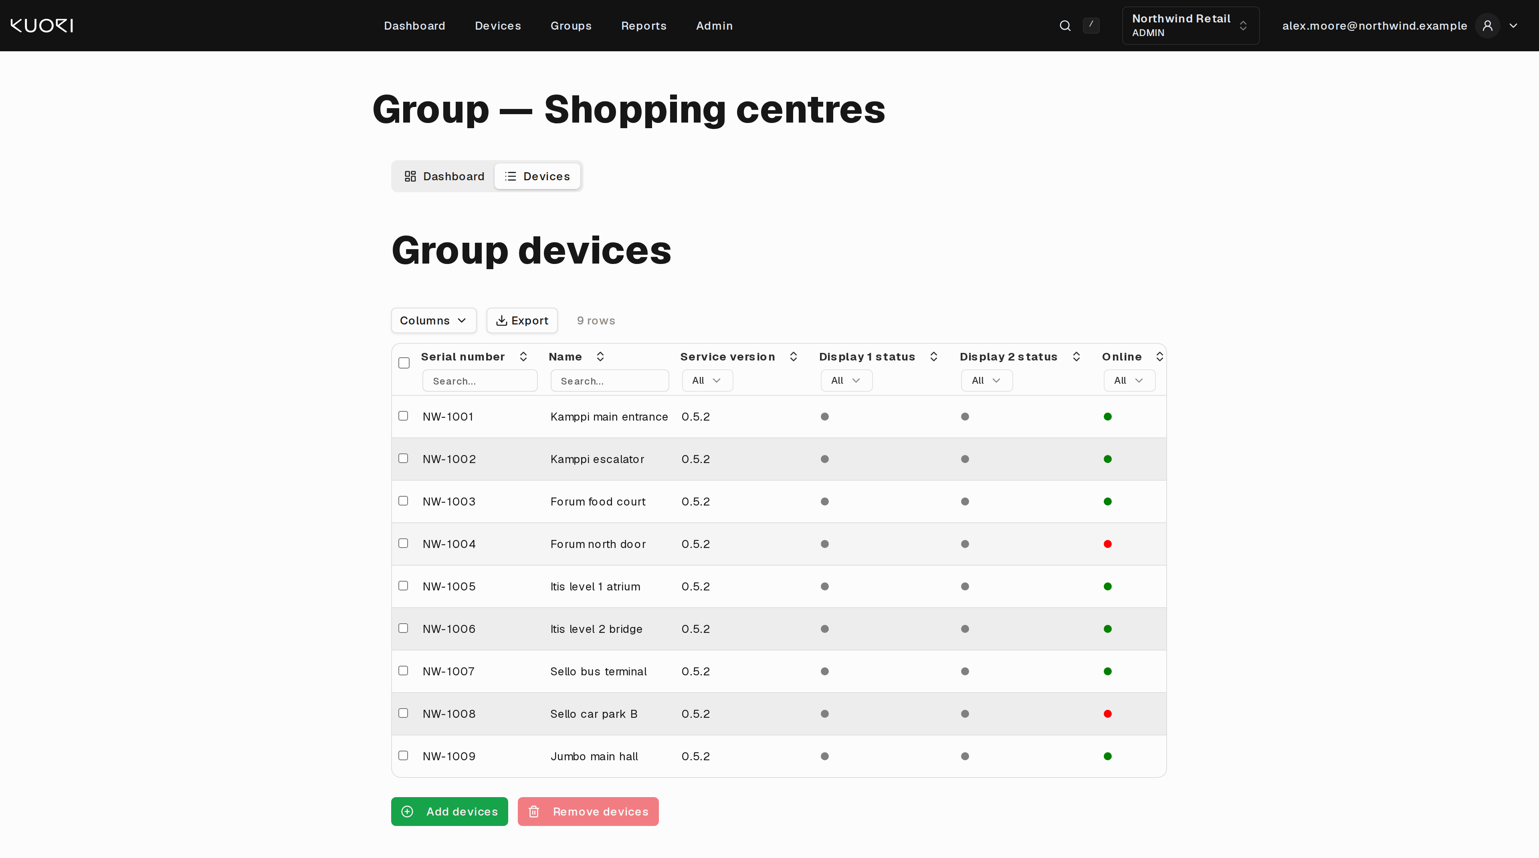
Task: Sort by Service version arrows
Action: coord(794,356)
